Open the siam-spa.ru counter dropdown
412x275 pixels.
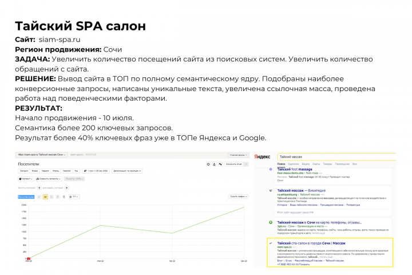point(42,155)
